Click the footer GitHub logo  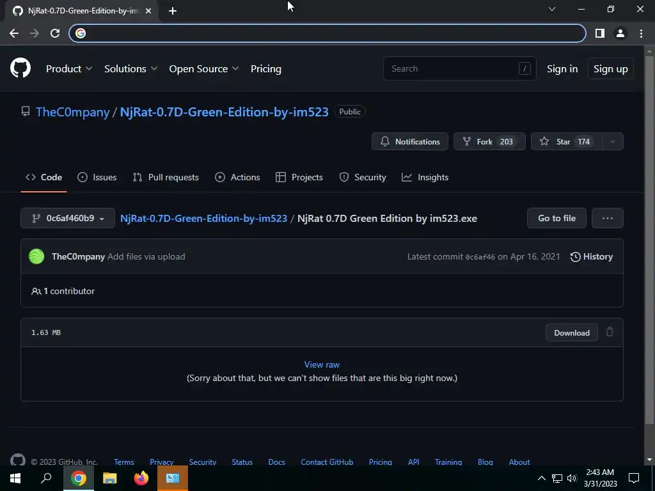tap(17, 460)
